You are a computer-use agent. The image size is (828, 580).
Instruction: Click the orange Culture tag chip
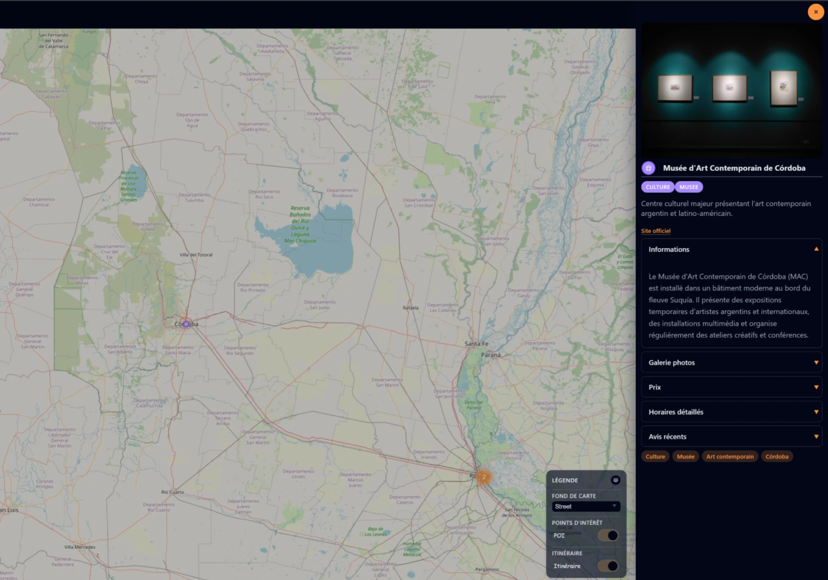pyautogui.click(x=655, y=456)
